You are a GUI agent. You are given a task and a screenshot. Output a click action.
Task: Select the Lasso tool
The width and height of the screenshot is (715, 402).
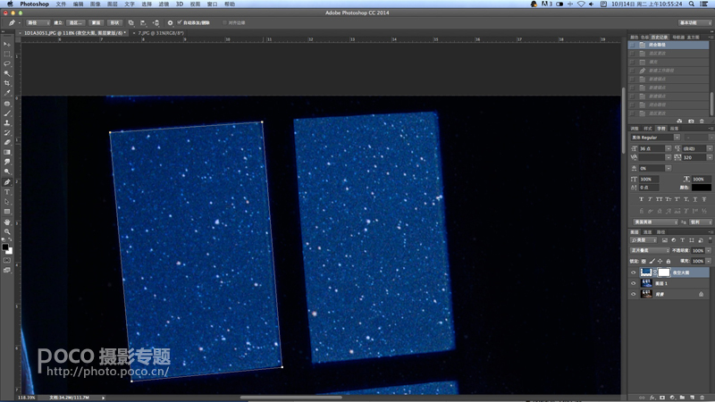7,63
